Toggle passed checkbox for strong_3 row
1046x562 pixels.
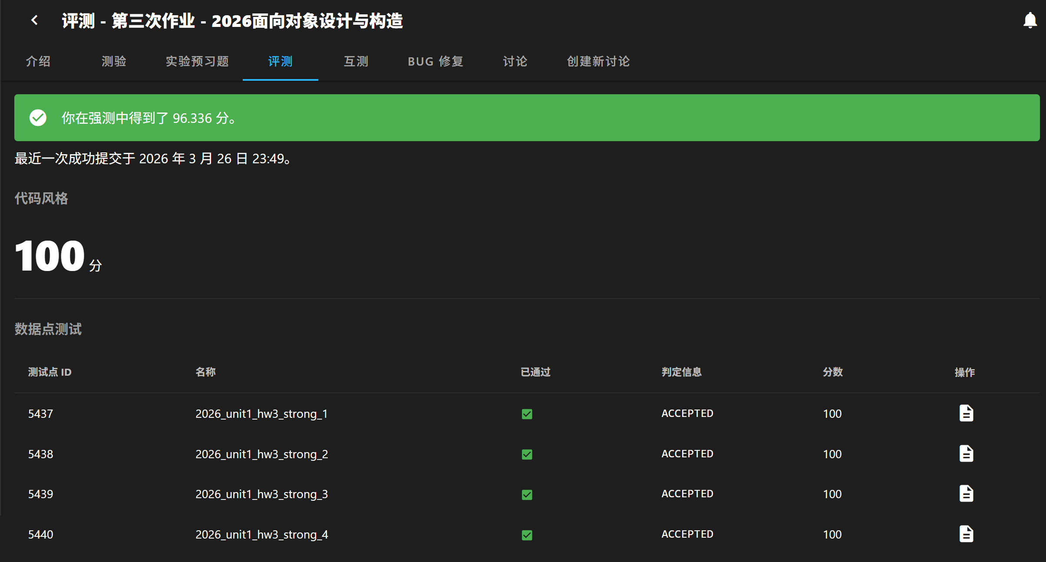click(527, 494)
